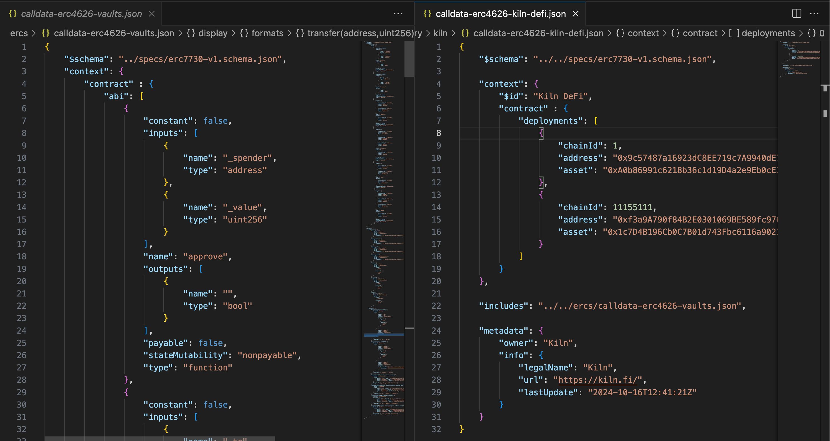Click "bool" type value
Image resolution: width=830 pixels, height=441 pixels.
click(237, 306)
